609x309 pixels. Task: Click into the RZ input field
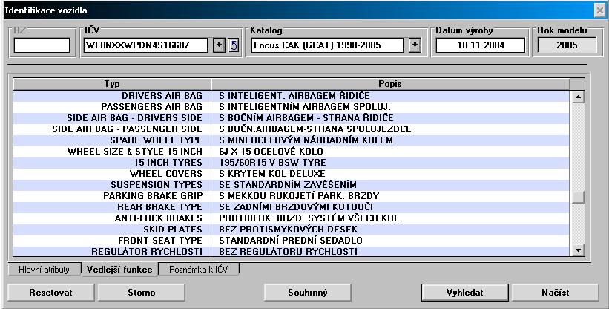(x=41, y=46)
